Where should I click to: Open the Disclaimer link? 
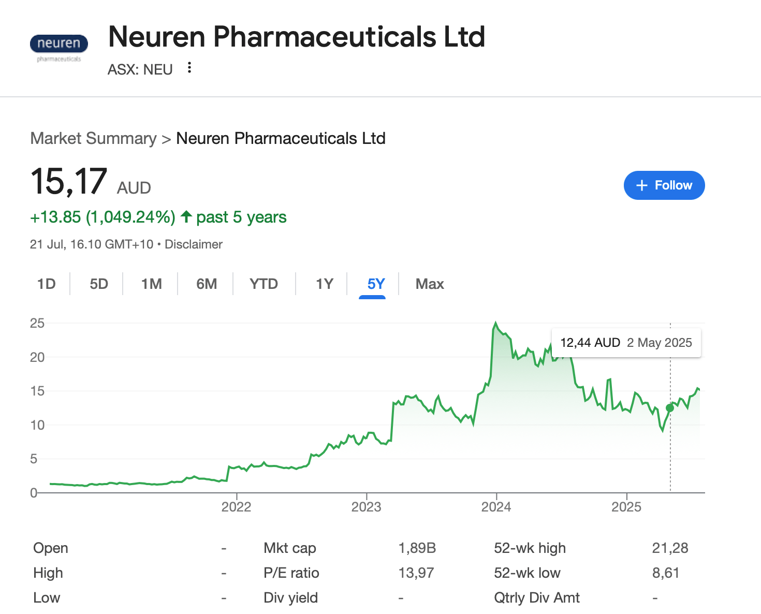click(x=194, y=244)
